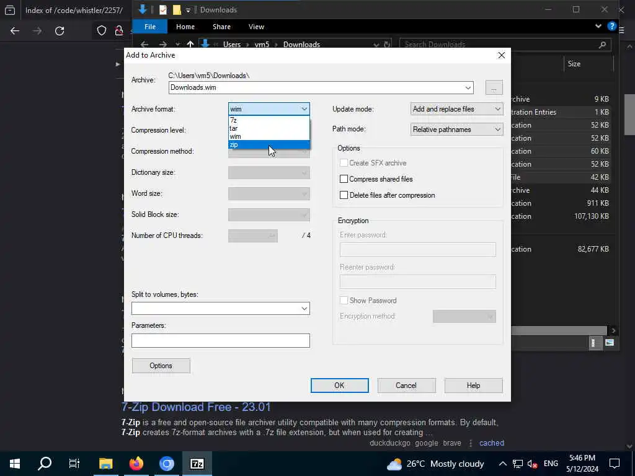Open the Home ribbon tab in Explorer

185,27
